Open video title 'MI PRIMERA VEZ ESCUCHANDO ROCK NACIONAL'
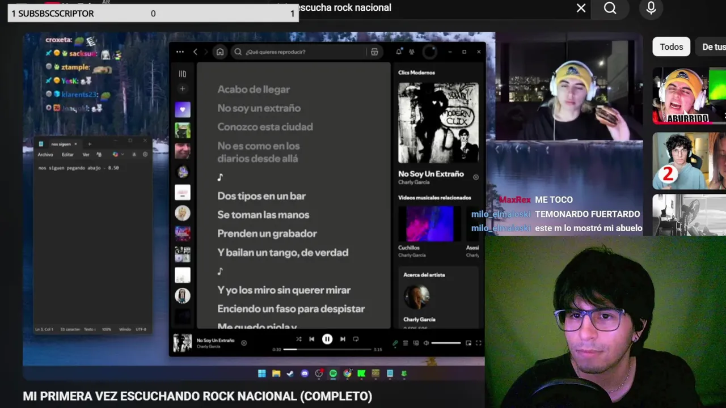The height and width of the screenshot is (408, 726). (197, 396)
